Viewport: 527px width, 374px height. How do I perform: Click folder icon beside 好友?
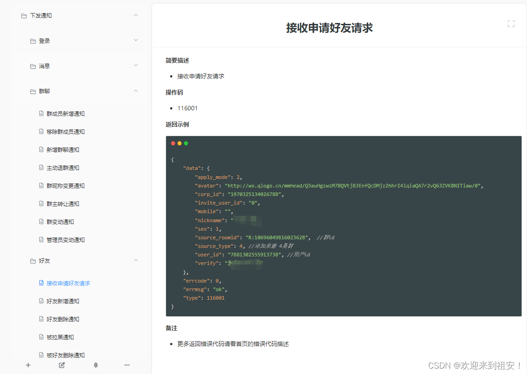(x=33, y=261)
